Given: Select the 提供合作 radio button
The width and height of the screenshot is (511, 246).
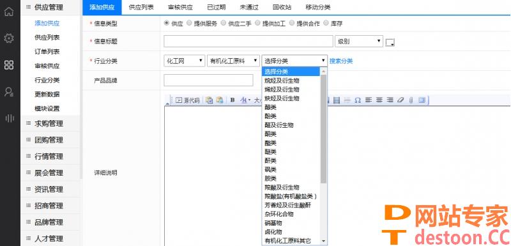Looking at the screenshot, I should (x=292, y=23).
